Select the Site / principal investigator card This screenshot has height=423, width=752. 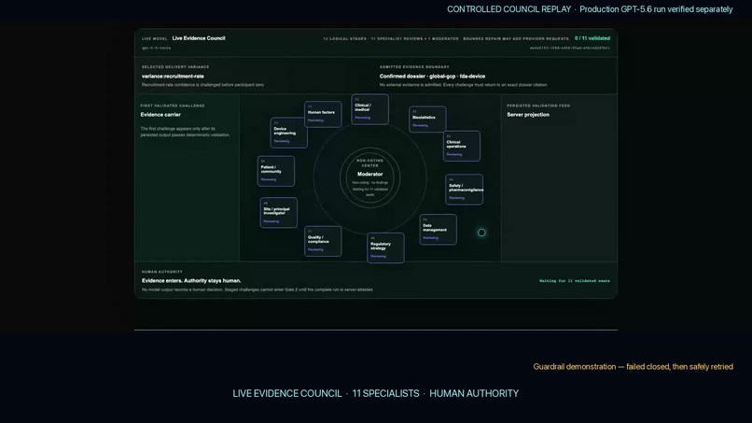279,213
